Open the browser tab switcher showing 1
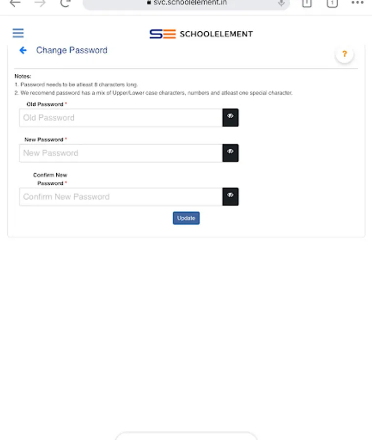Image resolution: width=372 pixels, height=440 pixels. pos(331,3)
